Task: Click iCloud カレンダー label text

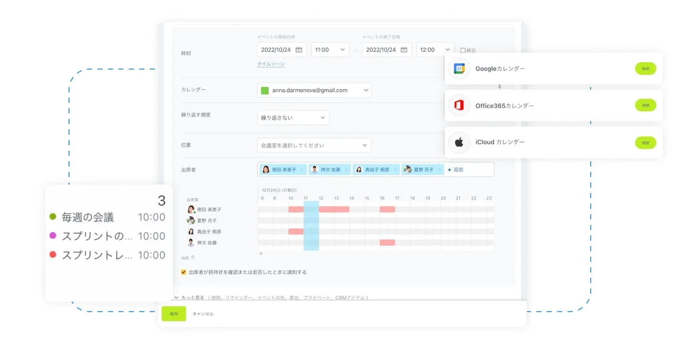Action: pos(500,142)
